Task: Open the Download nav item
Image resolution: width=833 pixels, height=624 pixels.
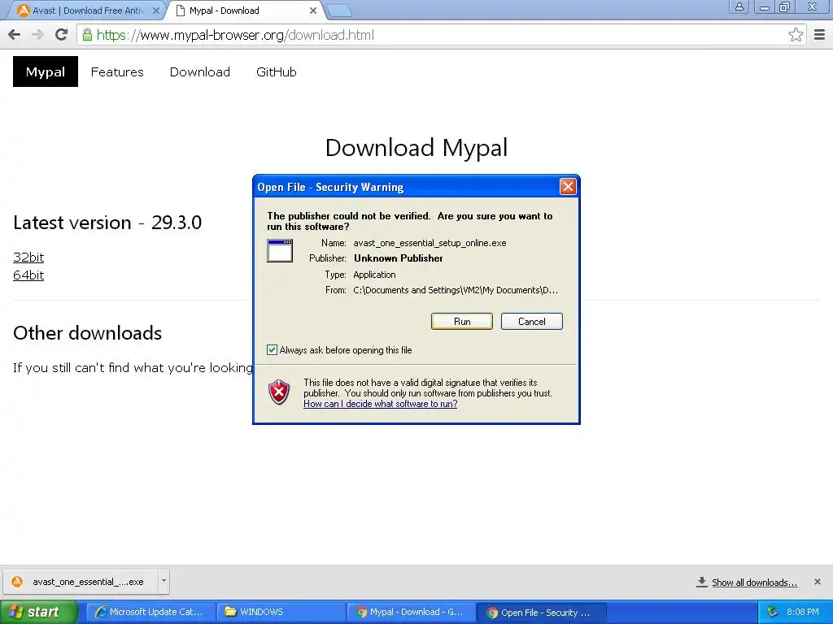Action: 200,71
